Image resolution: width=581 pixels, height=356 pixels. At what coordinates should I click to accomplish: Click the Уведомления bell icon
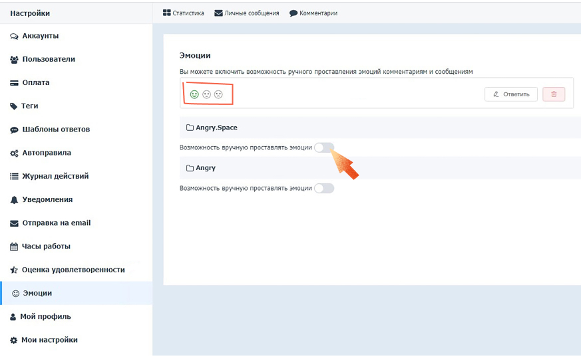pos(14,200)
